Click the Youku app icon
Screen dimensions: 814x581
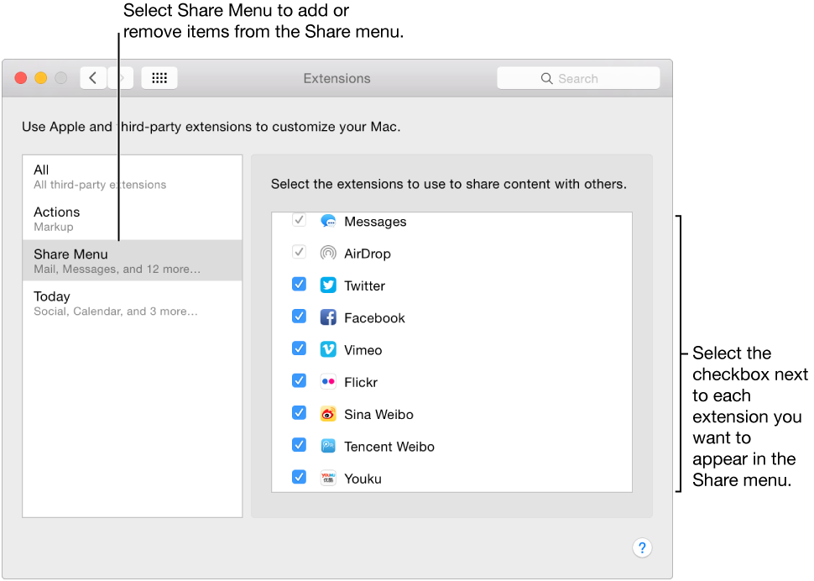tap(327, 478)
